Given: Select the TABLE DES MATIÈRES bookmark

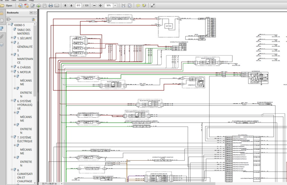Looking at the screenshot, I should click(x=25, y=32).
